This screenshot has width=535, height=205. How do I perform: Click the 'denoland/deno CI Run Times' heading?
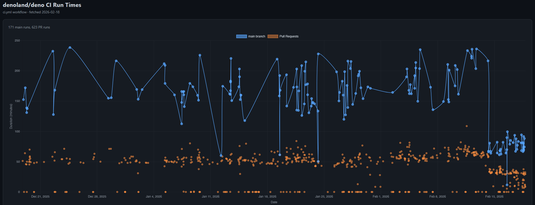(42, 5)
